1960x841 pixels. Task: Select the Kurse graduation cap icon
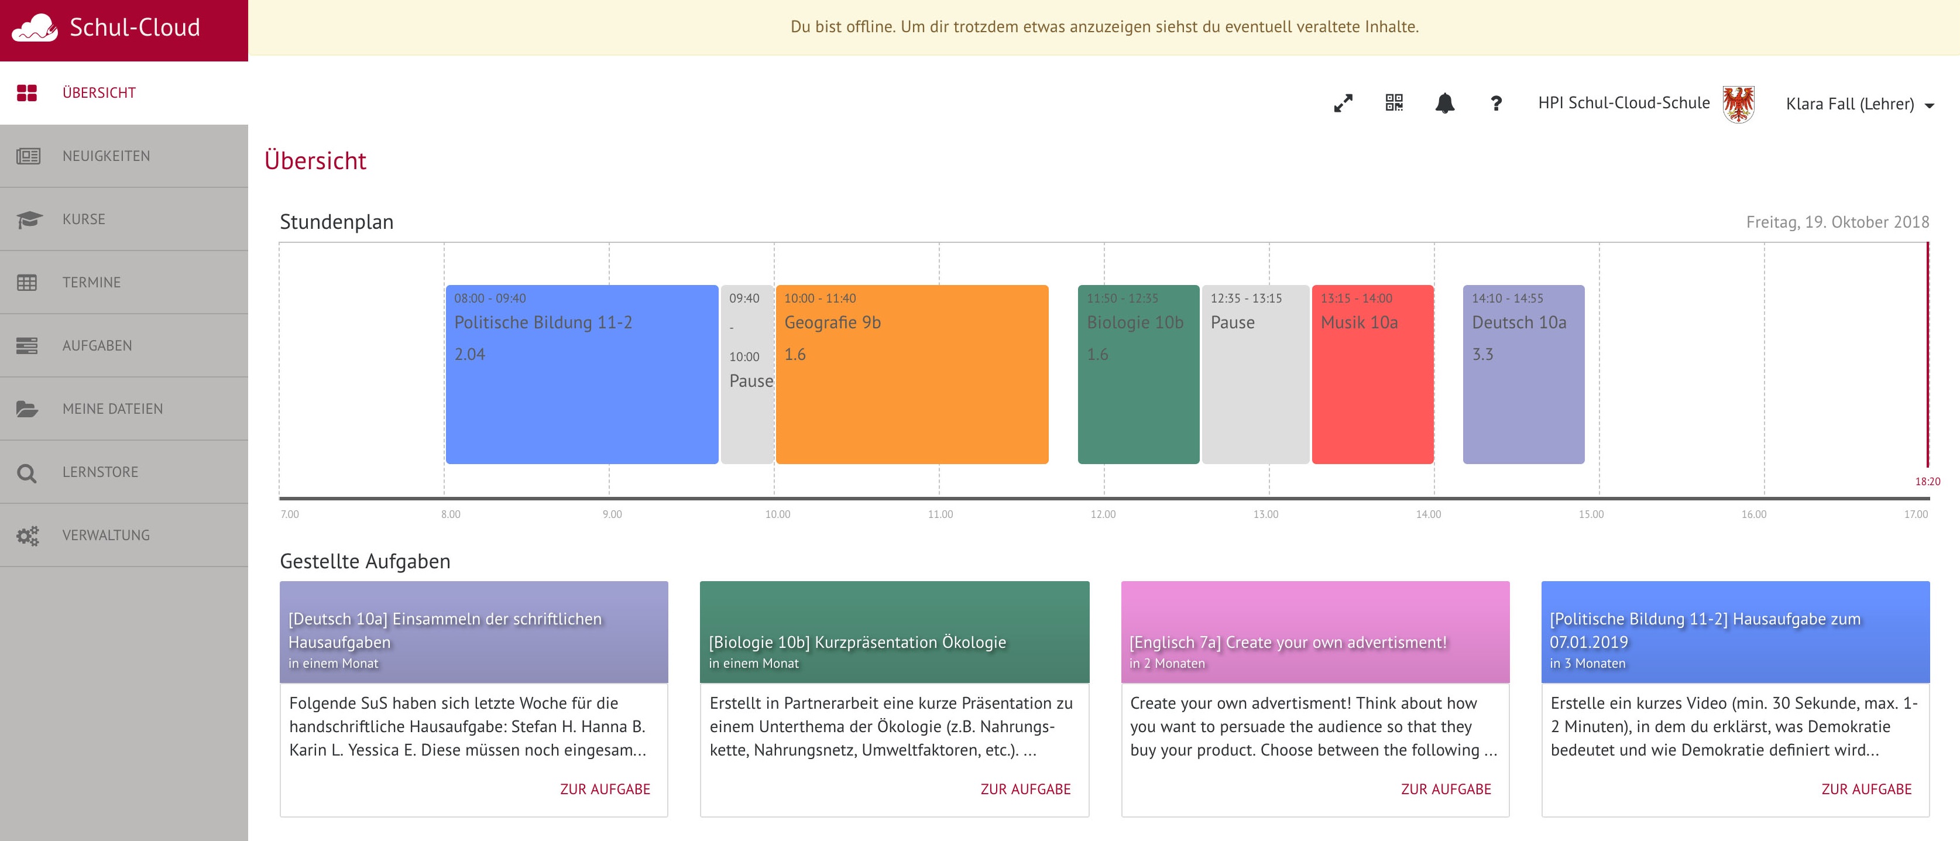click(x=28, y=218)
